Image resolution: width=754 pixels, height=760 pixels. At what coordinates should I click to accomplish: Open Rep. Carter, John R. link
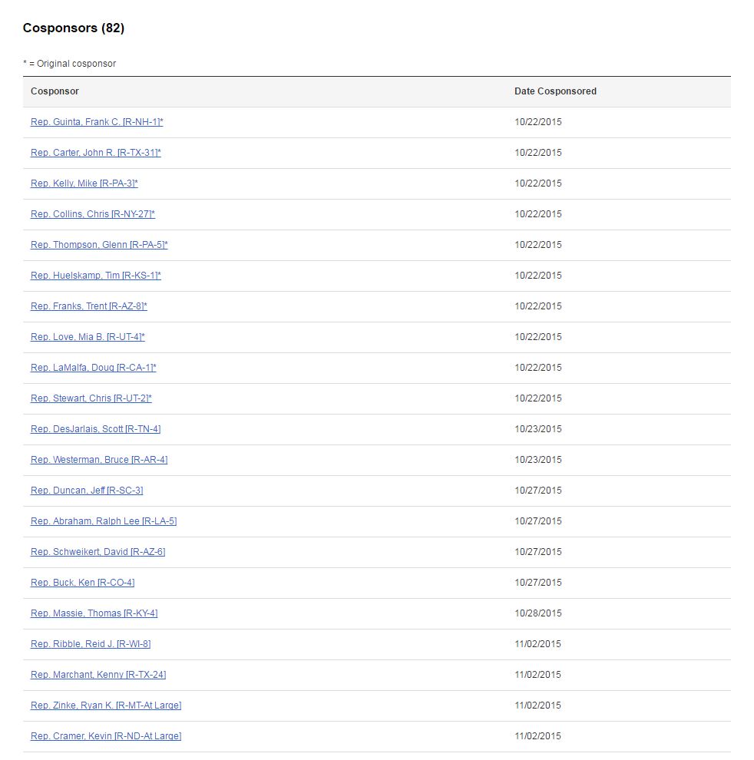pos(95,153)
